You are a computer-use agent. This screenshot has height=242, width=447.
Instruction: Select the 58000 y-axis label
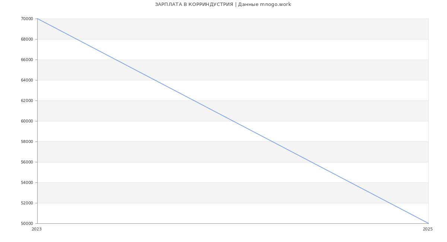point(27,141)
